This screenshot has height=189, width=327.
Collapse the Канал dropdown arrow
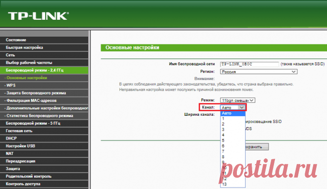click(x=241, y=107)
